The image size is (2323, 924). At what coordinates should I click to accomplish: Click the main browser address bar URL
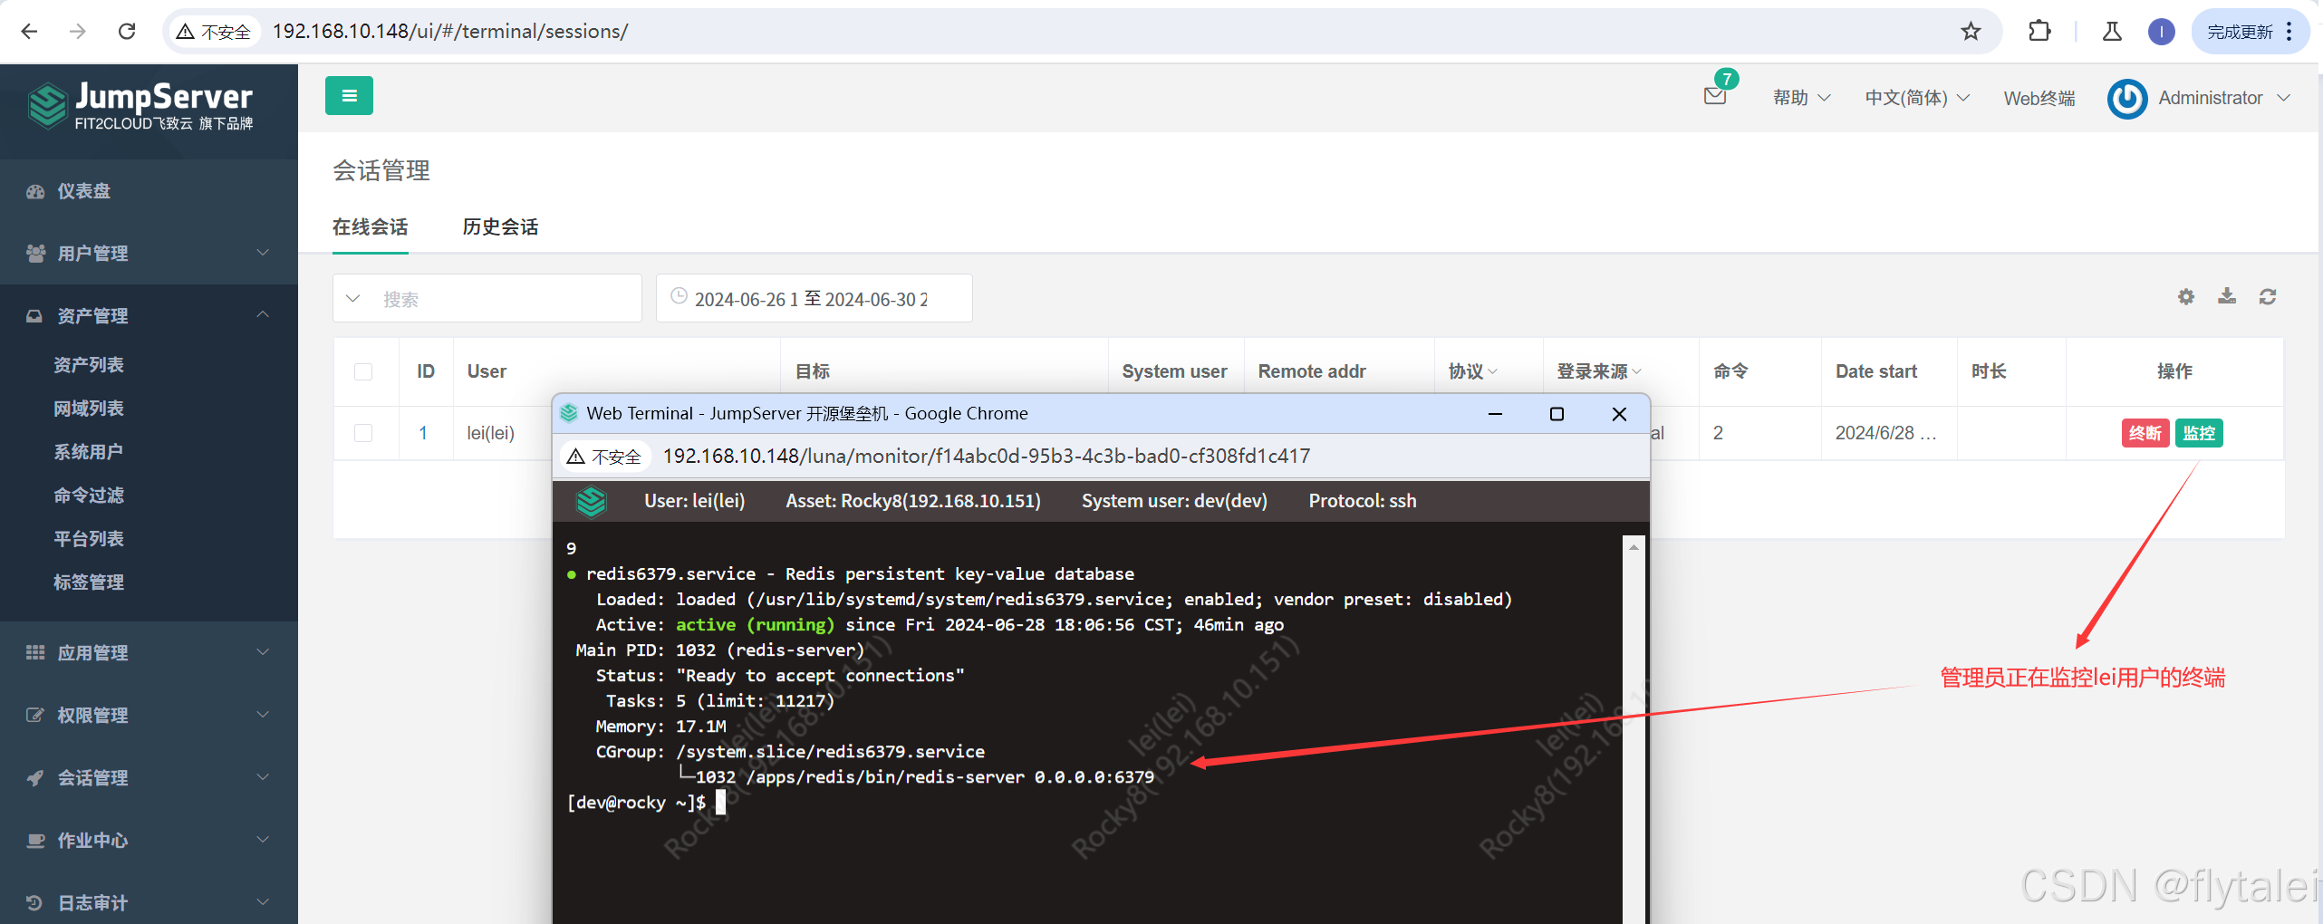[x=450, y=32]
